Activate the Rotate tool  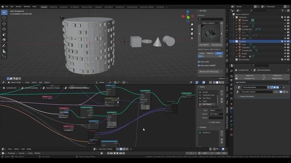4,29
